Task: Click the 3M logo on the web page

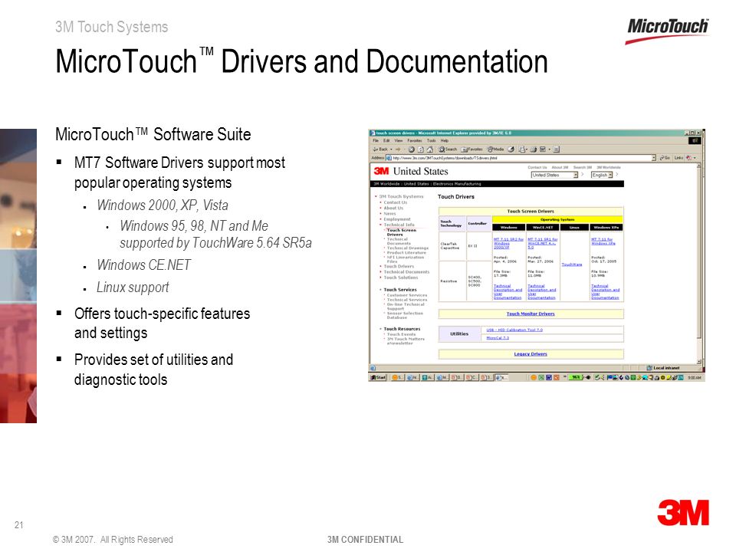Action: [381, 171]
